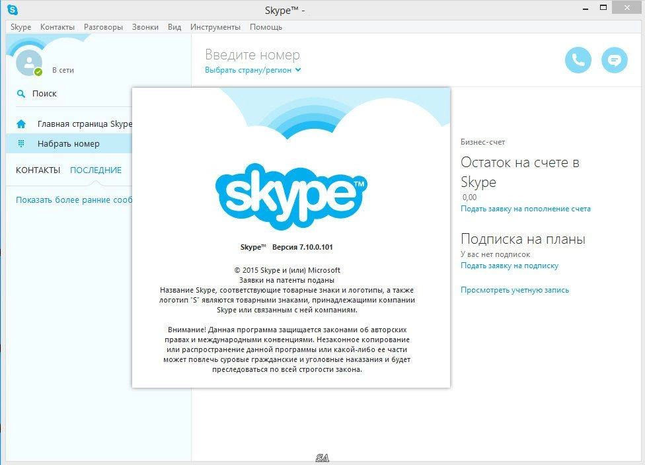
Task: Click the search magnifier icon
Action: coord(20,94)
